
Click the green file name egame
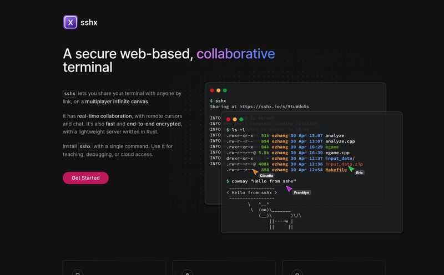(332, 147)
